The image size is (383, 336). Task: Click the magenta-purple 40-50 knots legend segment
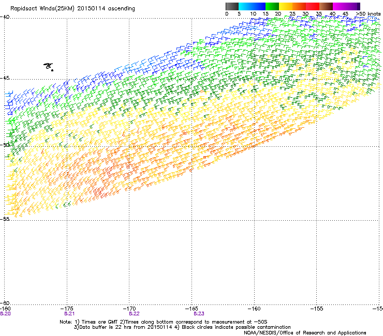pyautogui.click(x=346, y=6)
